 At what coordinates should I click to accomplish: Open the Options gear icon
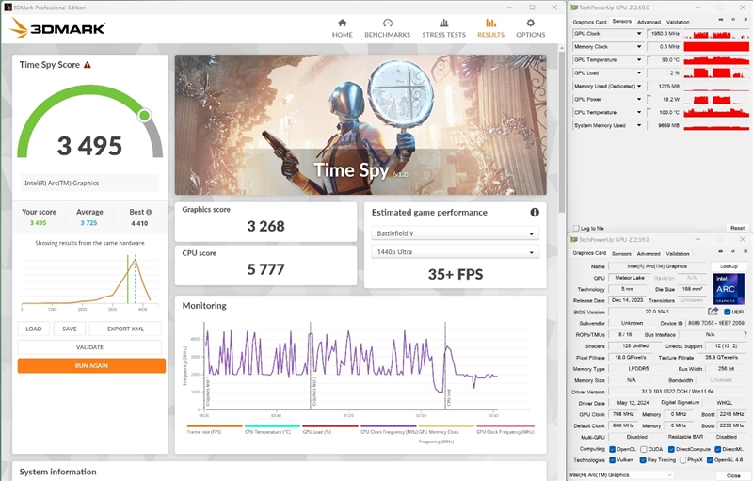coord(530,23)
